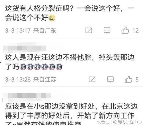Viewport: 145px width, 127px height.
Task: Select the location label 来自广东
Action: [x=45, y=30]
